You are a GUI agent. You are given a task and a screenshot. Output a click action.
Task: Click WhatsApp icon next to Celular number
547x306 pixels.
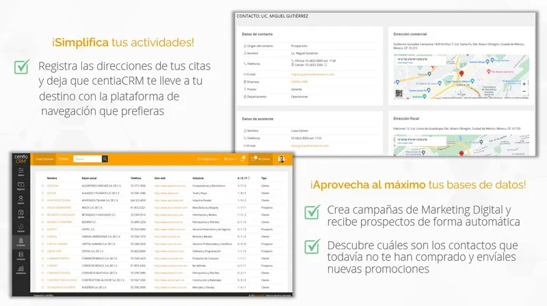point(325,65)
